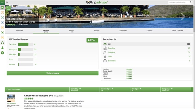This screenshot has width=195, height=109.
Task: Open Saved heart sidebar icon
Action: click(x=2, y=32)
